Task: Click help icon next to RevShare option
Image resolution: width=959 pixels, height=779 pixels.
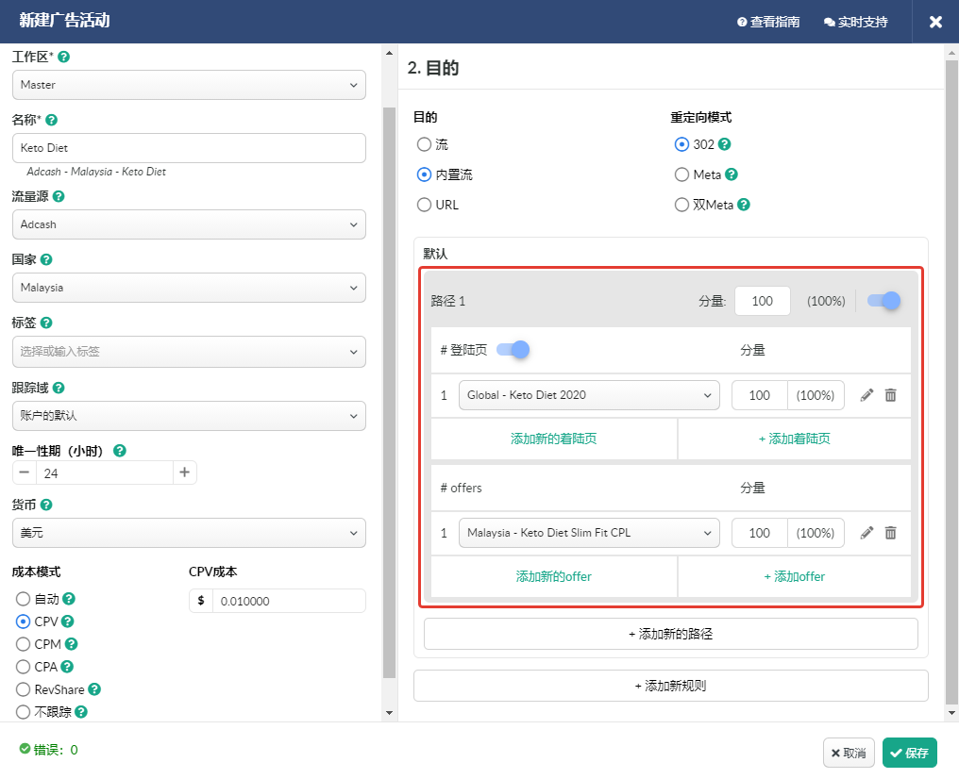Action: pos(94,689)
